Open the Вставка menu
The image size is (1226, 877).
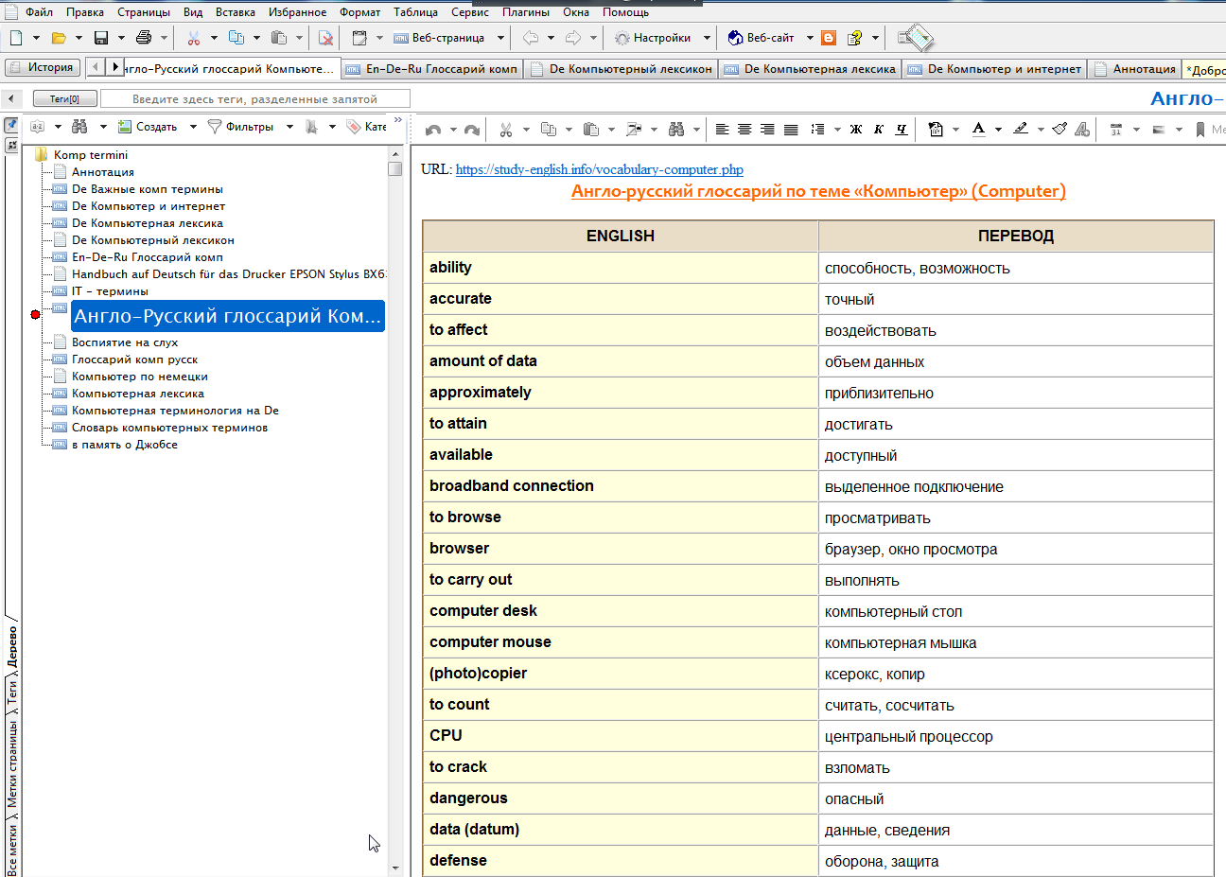pos(236,12)
